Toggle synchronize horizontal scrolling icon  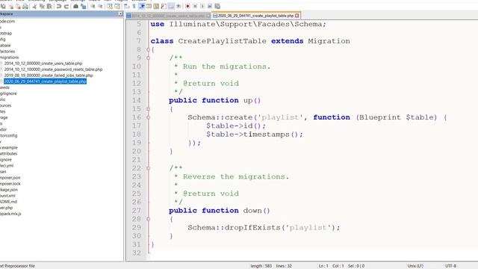coord(117,6)
